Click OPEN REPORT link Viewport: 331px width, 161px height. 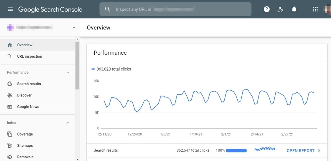(301, 151)
